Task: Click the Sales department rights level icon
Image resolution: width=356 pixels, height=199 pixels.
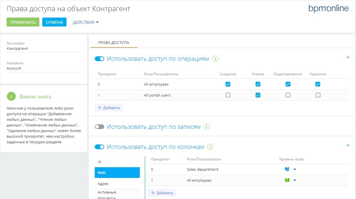Action: click(287, 169)
